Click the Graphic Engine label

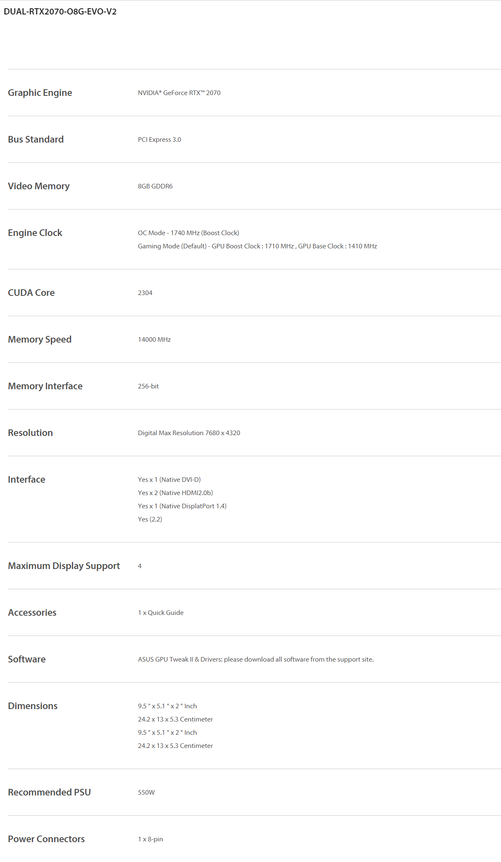(40, 93)
